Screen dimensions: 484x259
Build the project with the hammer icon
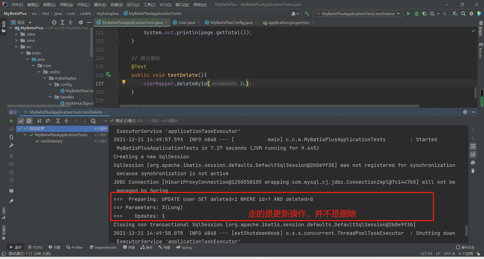[307, 14]
